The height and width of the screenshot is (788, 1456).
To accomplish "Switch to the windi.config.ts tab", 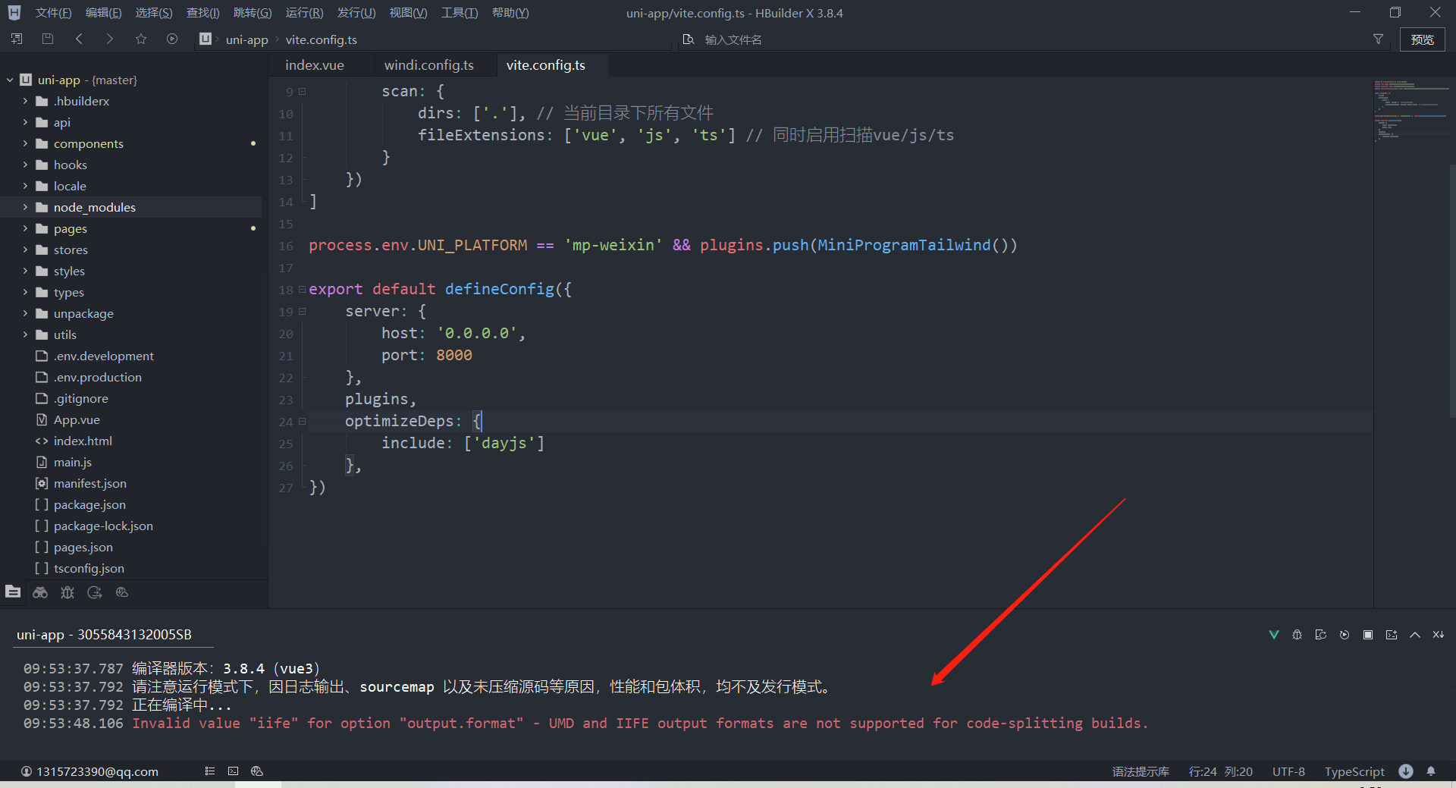I will click(x=429, y=65).
